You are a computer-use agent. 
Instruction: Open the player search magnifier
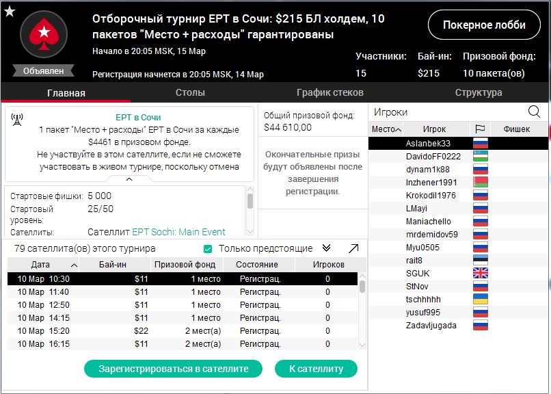534,111
